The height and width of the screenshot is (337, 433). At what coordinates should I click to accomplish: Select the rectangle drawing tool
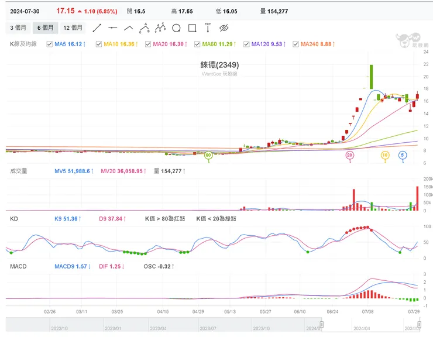pos(192,28)
